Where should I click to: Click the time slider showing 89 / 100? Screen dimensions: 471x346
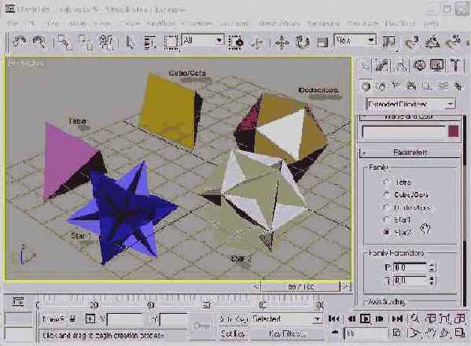tap(300, 287)
